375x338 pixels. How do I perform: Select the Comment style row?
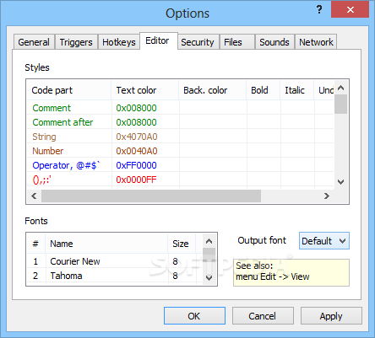pos(180,108)
